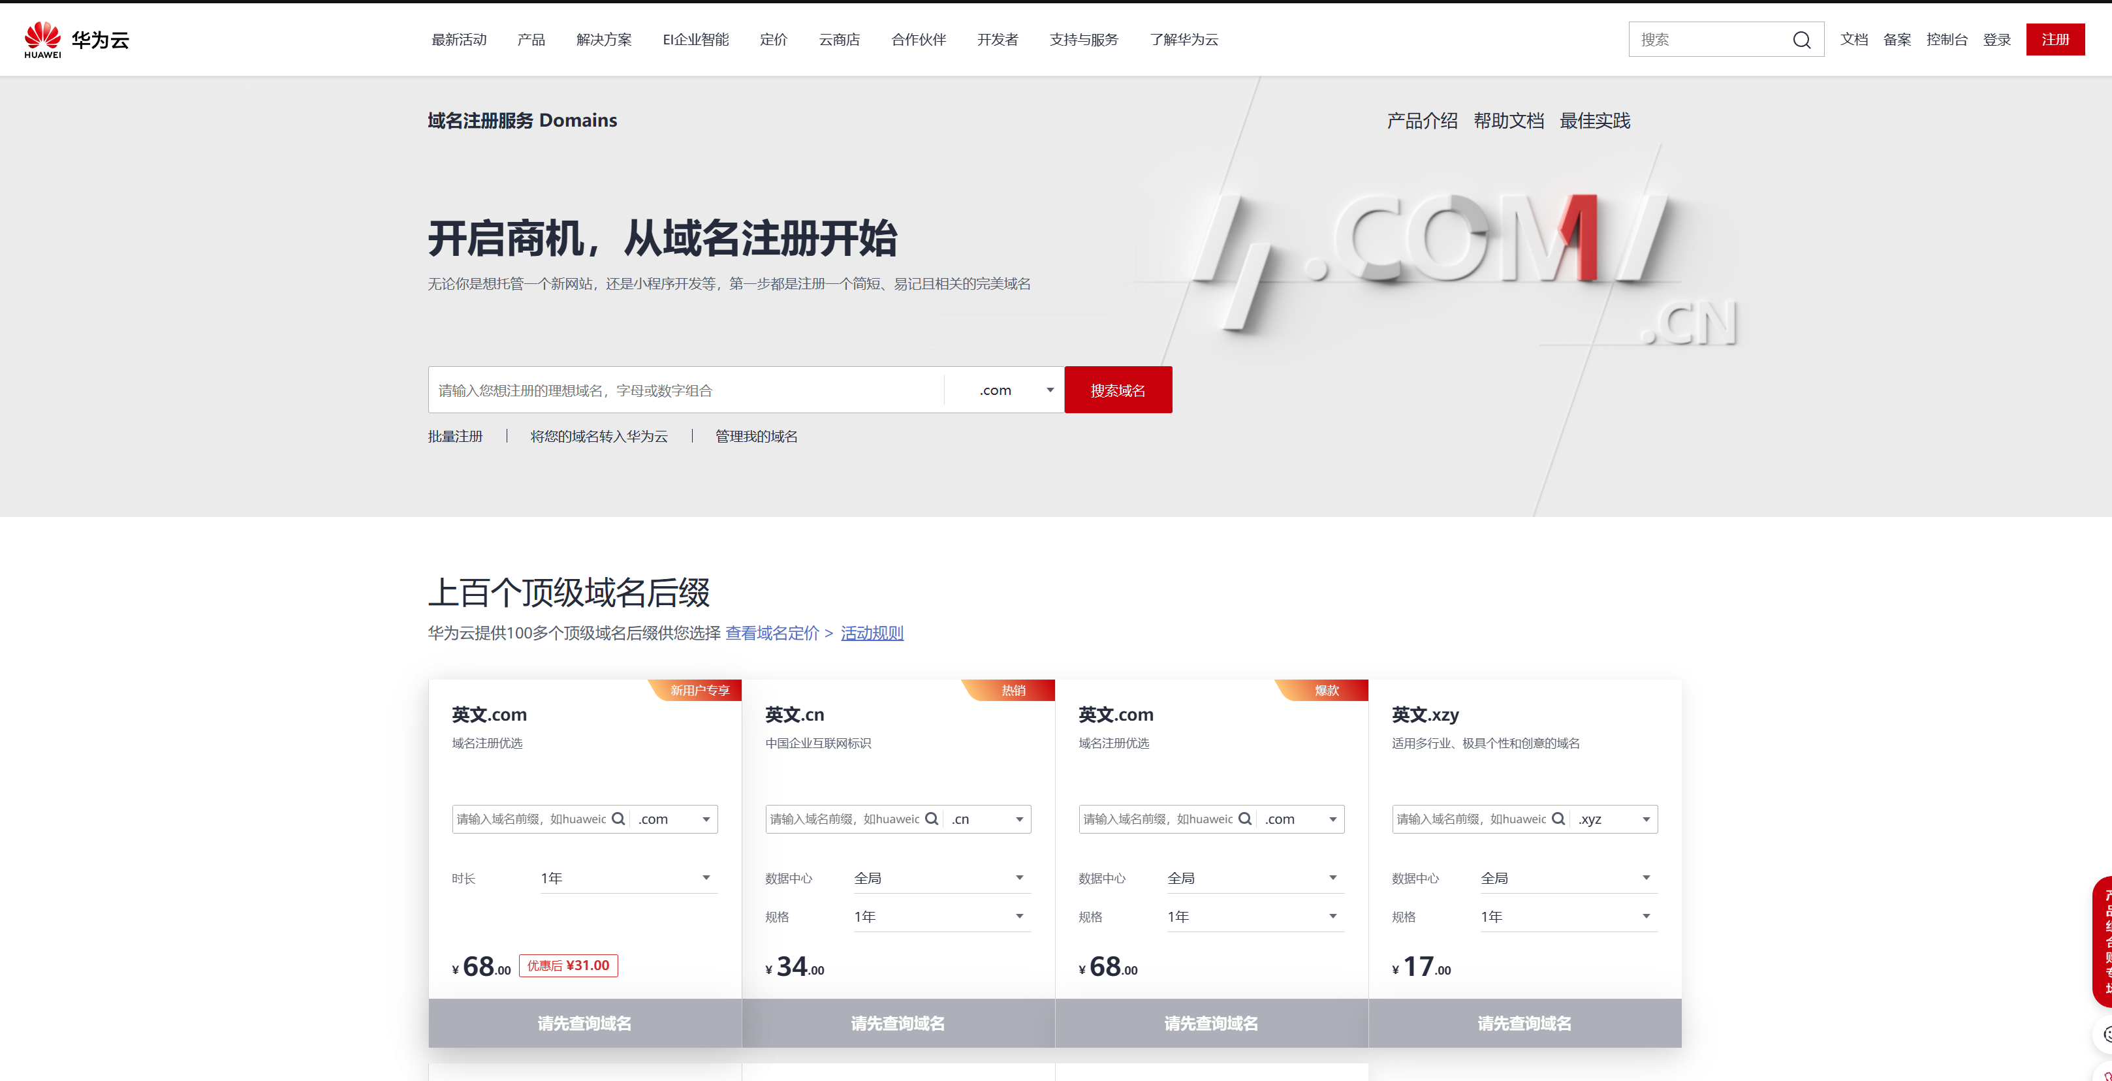
Task: Click the 批量注册 link
Action: coord(455,436)
